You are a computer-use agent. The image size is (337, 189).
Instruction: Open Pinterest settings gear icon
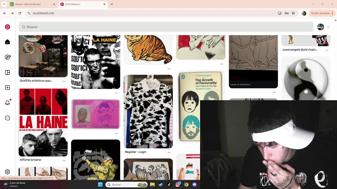[x=7, y=172]
